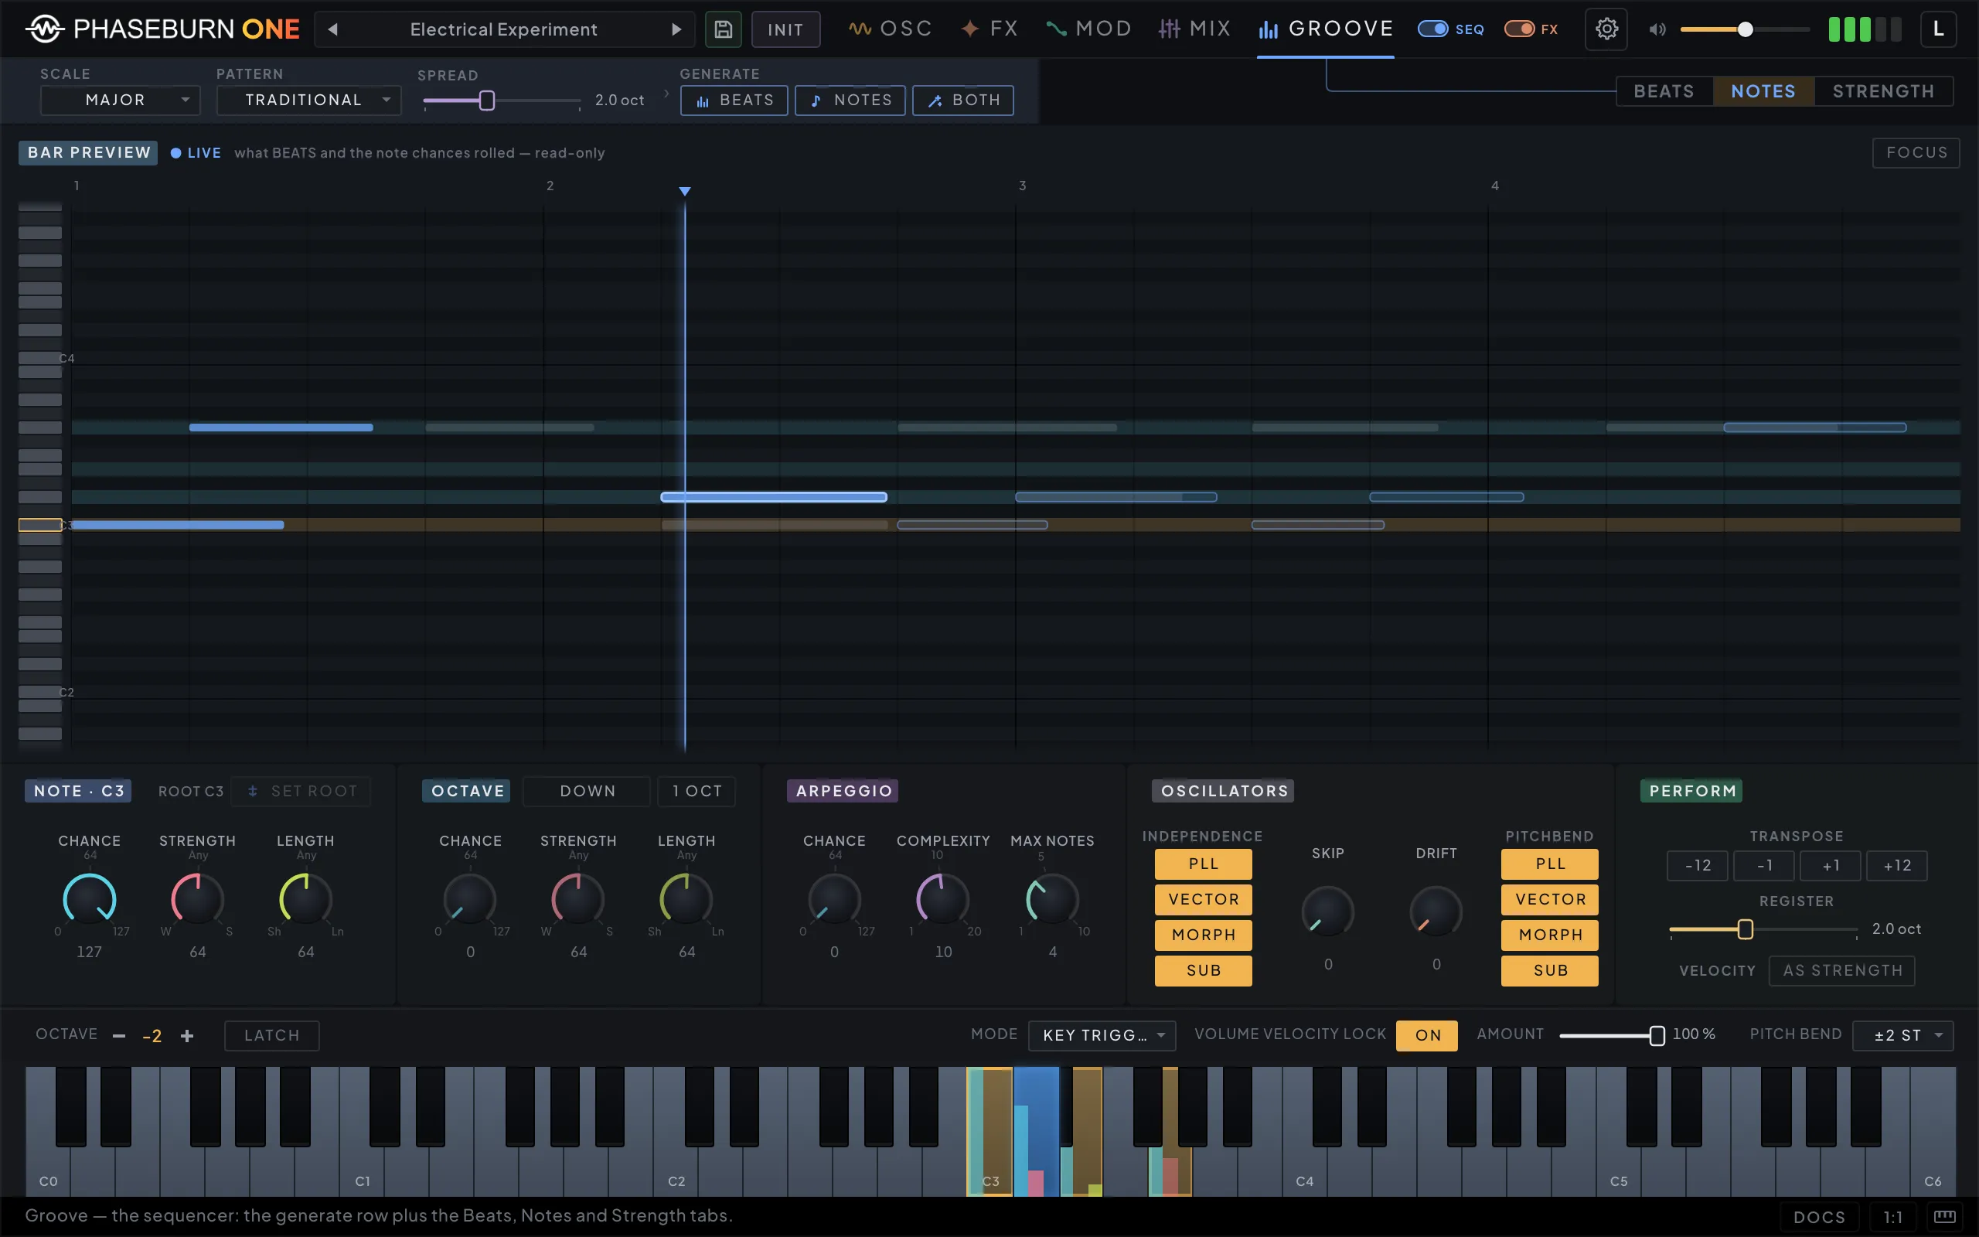Switch to the OSC tab

(890, 29)
